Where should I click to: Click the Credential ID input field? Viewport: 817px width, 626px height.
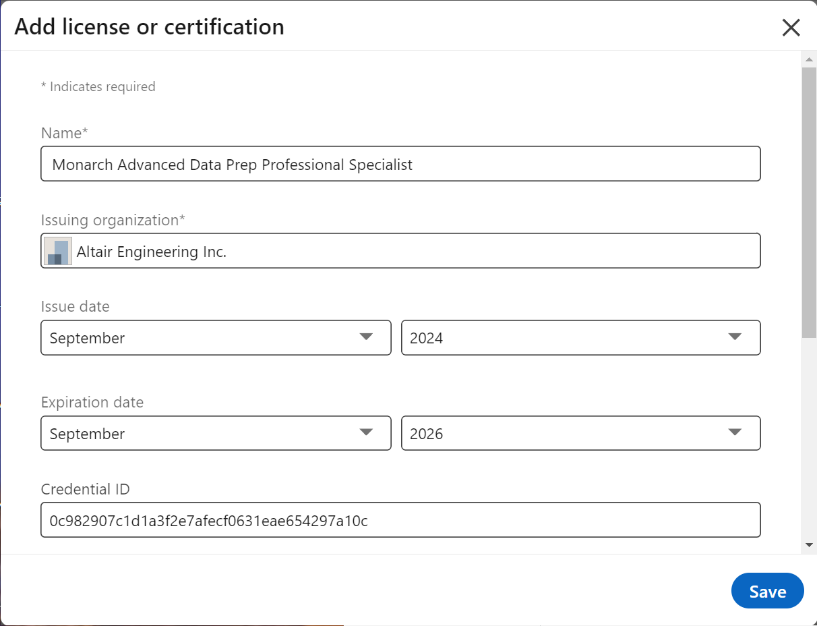400,519
